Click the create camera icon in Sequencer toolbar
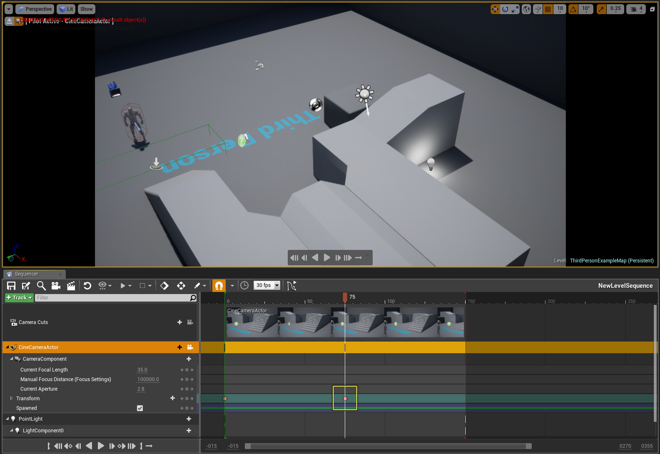This screenshot has width=660, height=454. (x=56, y=286)
